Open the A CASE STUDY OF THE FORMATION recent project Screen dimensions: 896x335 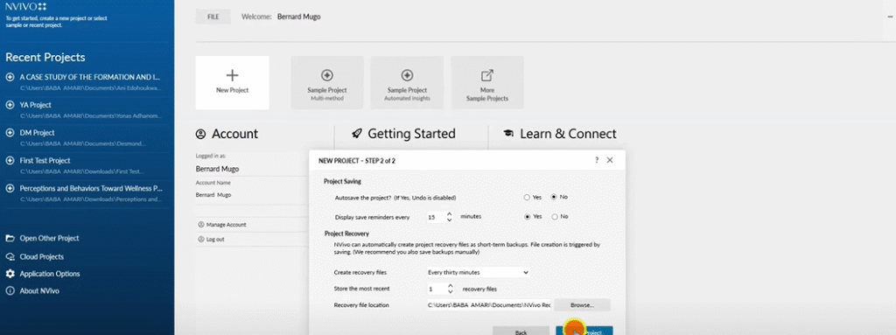point(90,77)
